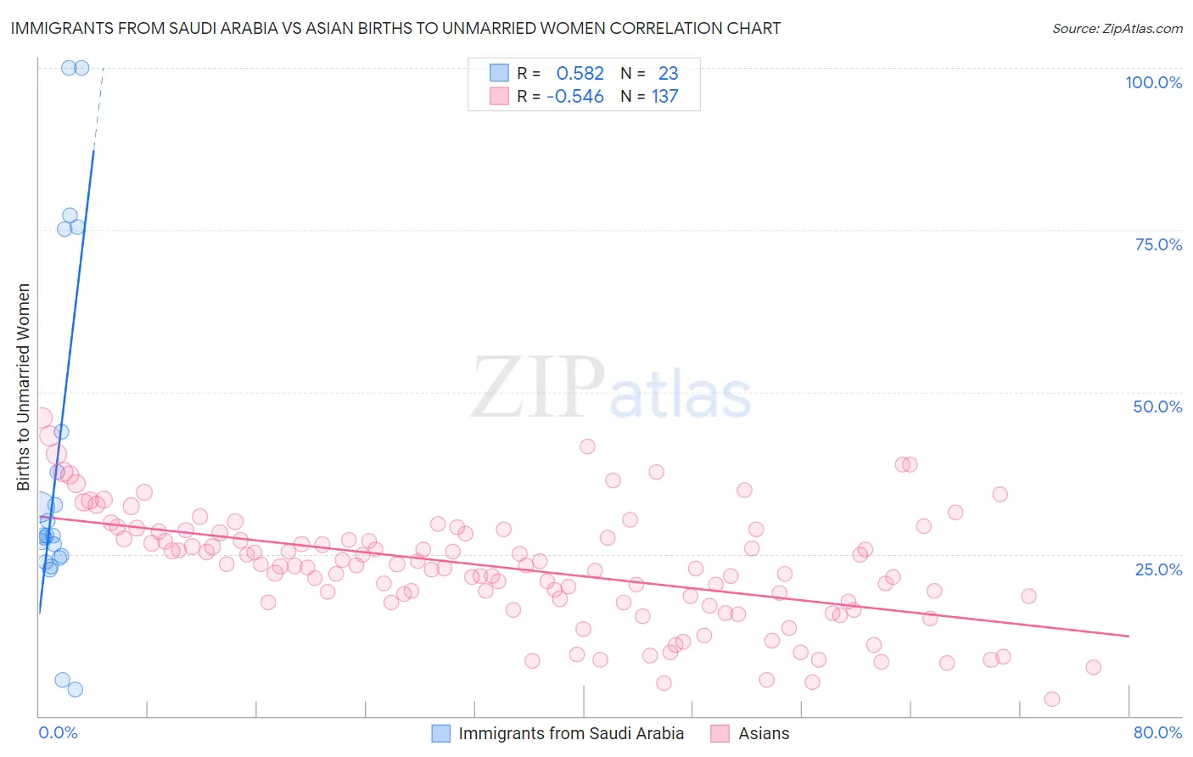Click the 50.0% y-axis label
The width and height of the screenshot is (1193, 757).
pyautogui.click(x=1158, y=407)
